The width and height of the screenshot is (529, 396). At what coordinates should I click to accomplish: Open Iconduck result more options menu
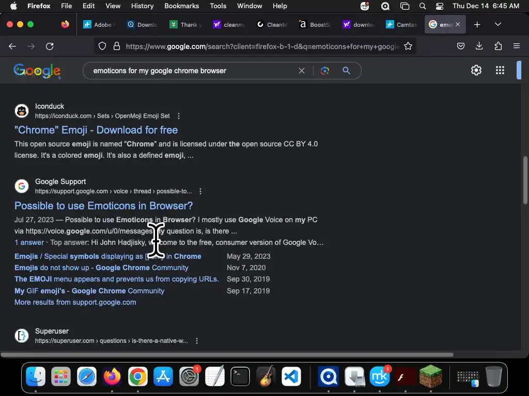pyautogui.click(x=178, y=116)
